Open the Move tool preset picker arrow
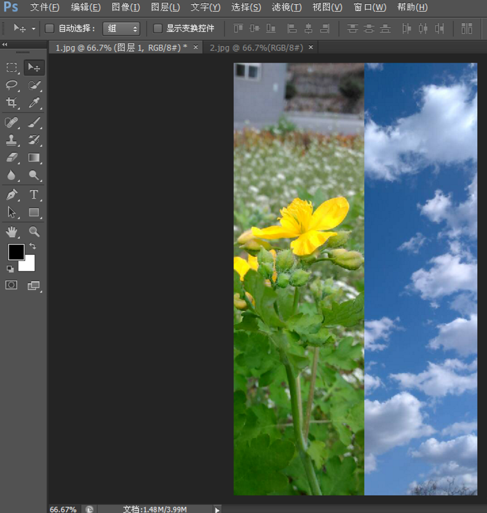This screenshot has height=513, width=487. coord(34,29)
